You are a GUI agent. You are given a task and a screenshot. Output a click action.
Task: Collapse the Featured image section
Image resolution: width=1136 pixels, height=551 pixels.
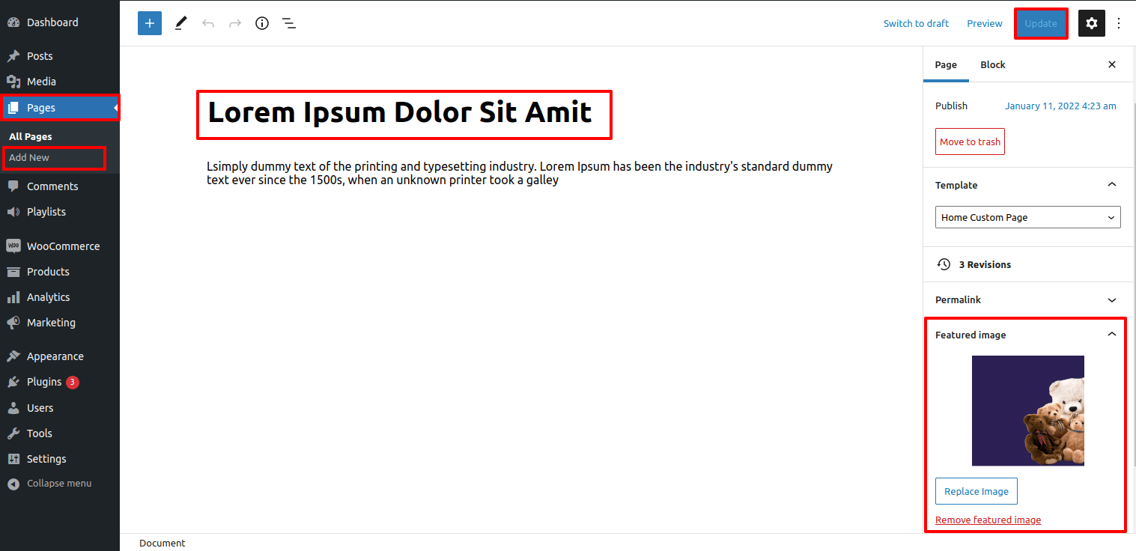point(1112,335)
